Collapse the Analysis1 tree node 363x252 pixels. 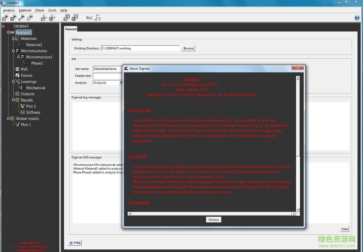coord(8,32)
